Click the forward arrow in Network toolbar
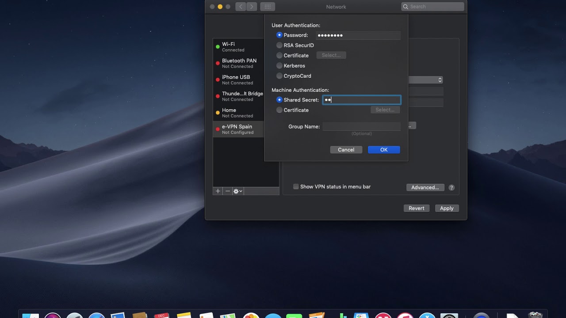566x318 pixels. [x=252, y=7]
